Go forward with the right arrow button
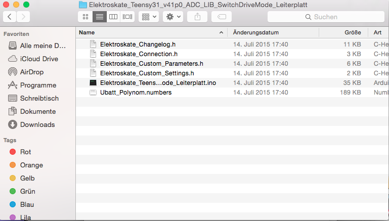The width and height of the screenshot is (389, 221). [23, 17]
